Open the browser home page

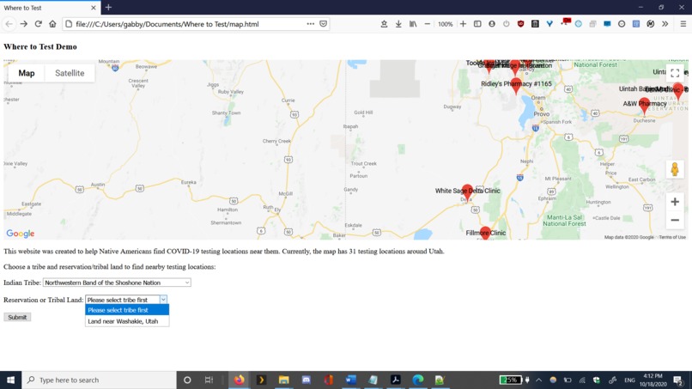pos(52,24)
